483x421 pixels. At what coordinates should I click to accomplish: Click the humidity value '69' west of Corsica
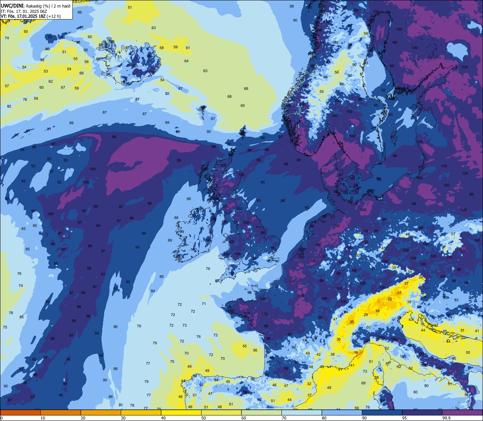(363, 383)
